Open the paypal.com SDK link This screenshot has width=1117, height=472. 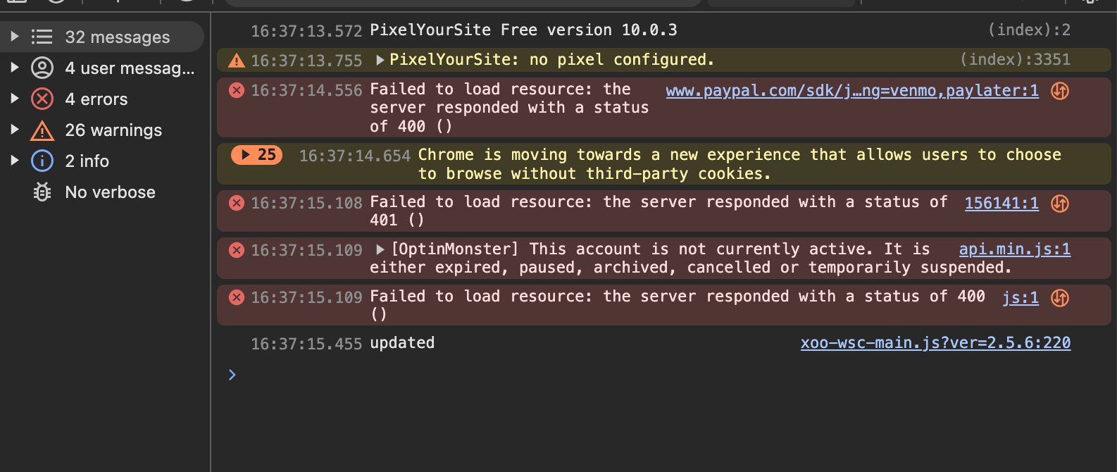[x=852, y=90]
